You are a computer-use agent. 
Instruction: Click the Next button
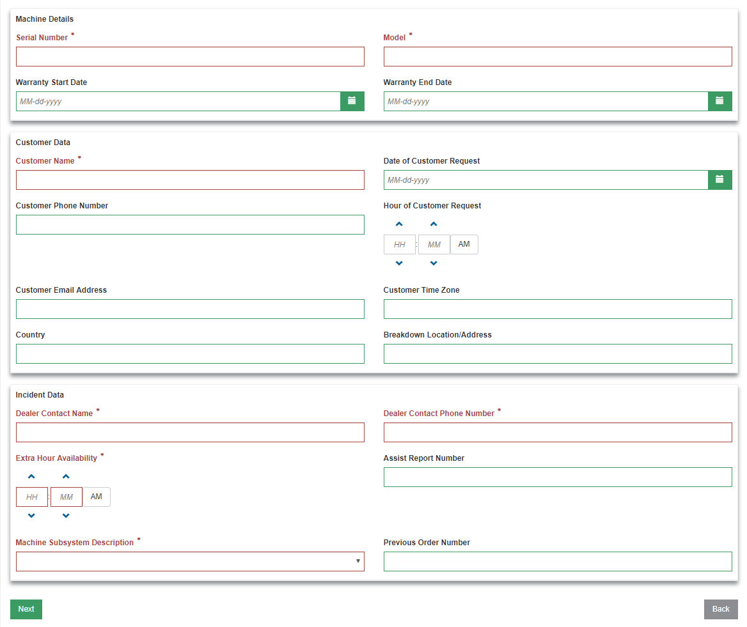pos(26,609)
